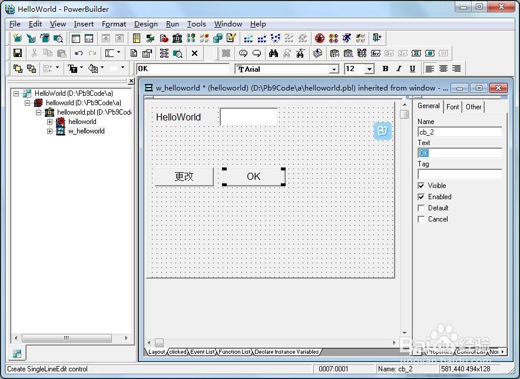Click the Uncomment selection bubble icon
This screenshot has height=379, width=520.
point(257,53)
